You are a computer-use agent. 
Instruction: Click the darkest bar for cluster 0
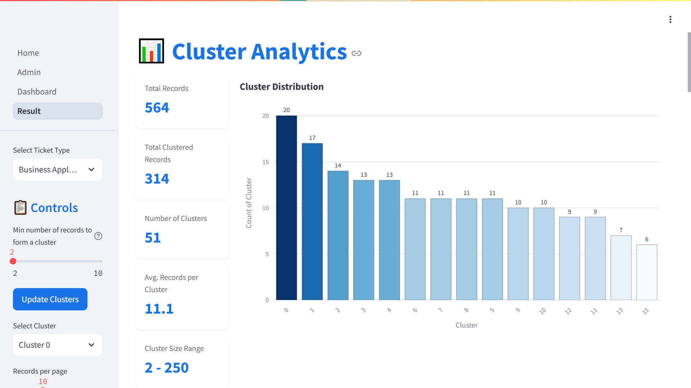(x=286, y=208)
